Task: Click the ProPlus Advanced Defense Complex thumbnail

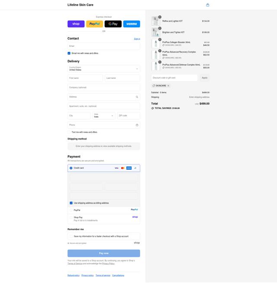Action: tap(156, 66)
